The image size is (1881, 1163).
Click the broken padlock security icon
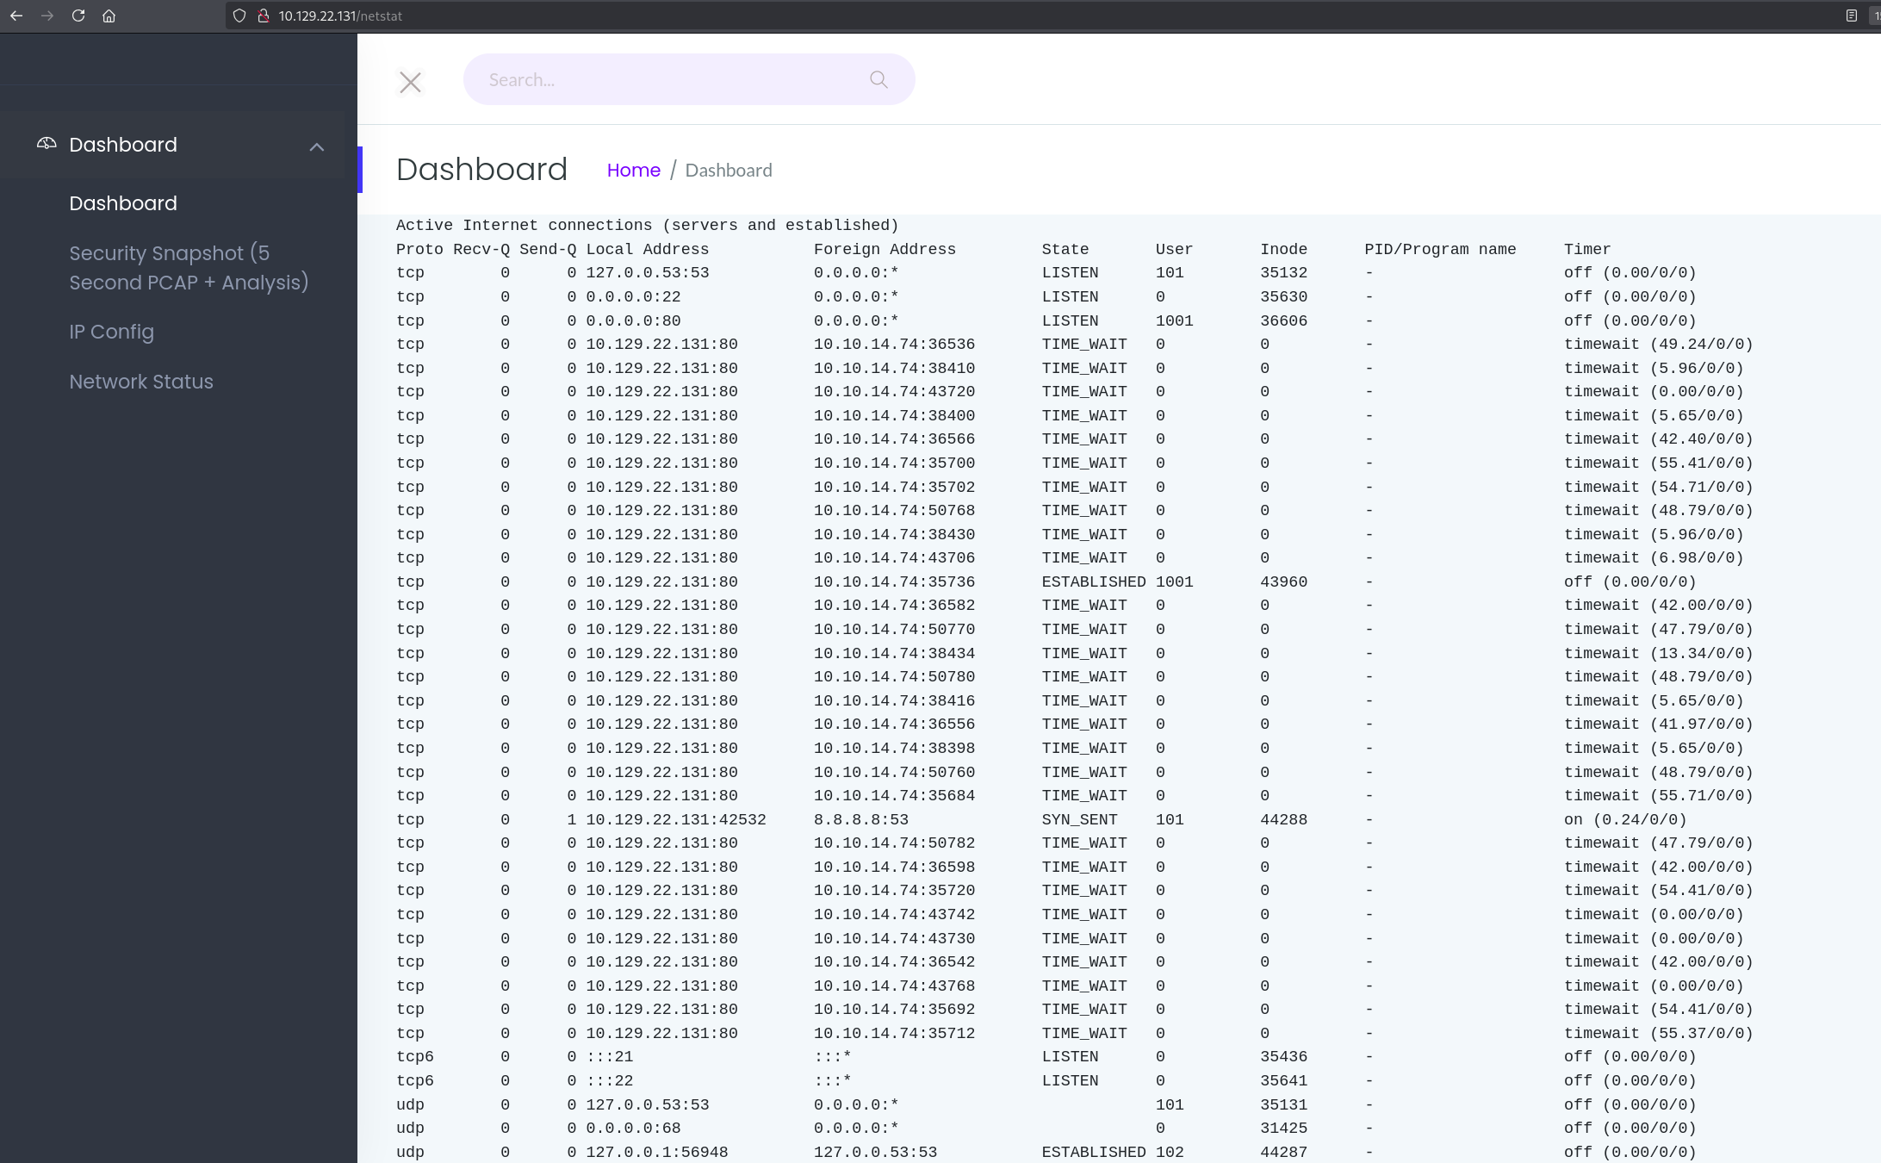(263, 16)
